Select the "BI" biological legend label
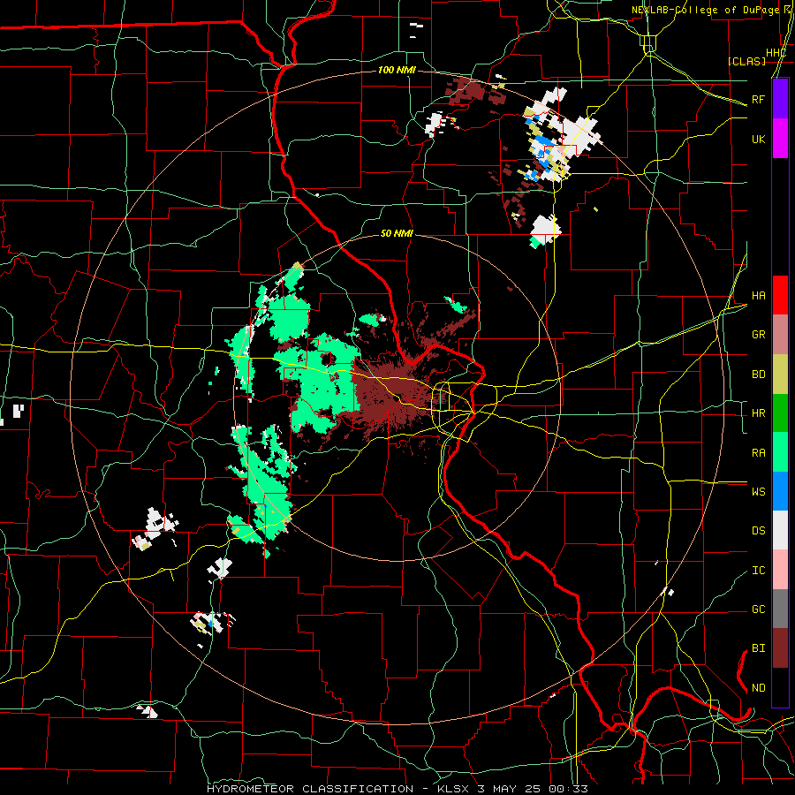This screenshot has width=795, height=795. tap(758, 648)
